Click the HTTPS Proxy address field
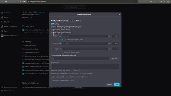Image resolution: width=171 pixels, height=96 pixels. 85,43
